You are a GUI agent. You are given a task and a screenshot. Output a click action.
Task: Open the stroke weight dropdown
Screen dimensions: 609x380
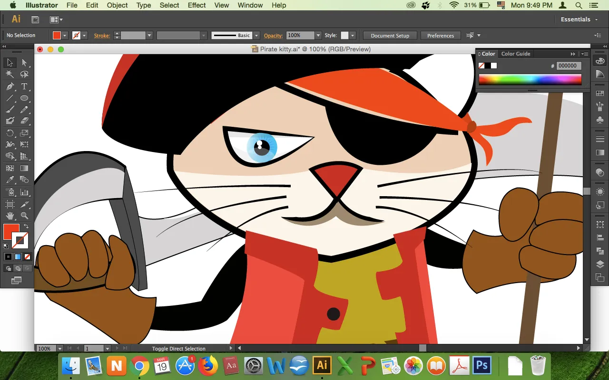pyautogui.click(x=149, y=36)
